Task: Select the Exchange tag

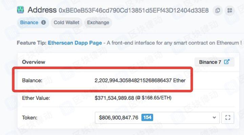Action: [98, 23]
